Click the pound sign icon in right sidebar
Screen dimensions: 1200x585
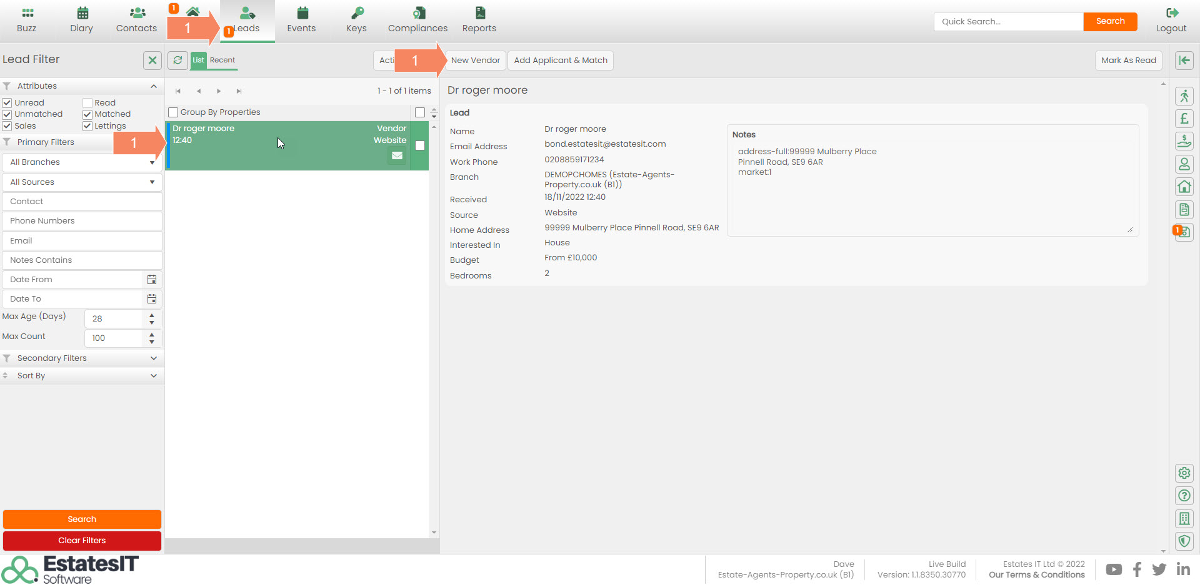[1184, 119]
